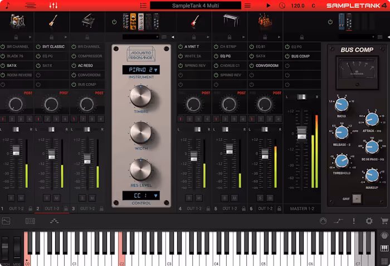This screenshot has height=266, width=390.
Task: Click the master volume fader
Action: (x=302, y=133)
